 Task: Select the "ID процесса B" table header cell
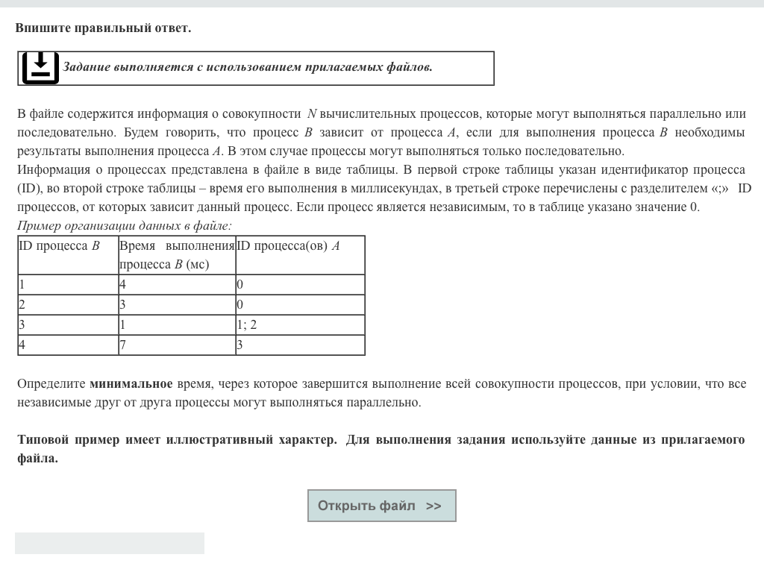pos(67,255)
